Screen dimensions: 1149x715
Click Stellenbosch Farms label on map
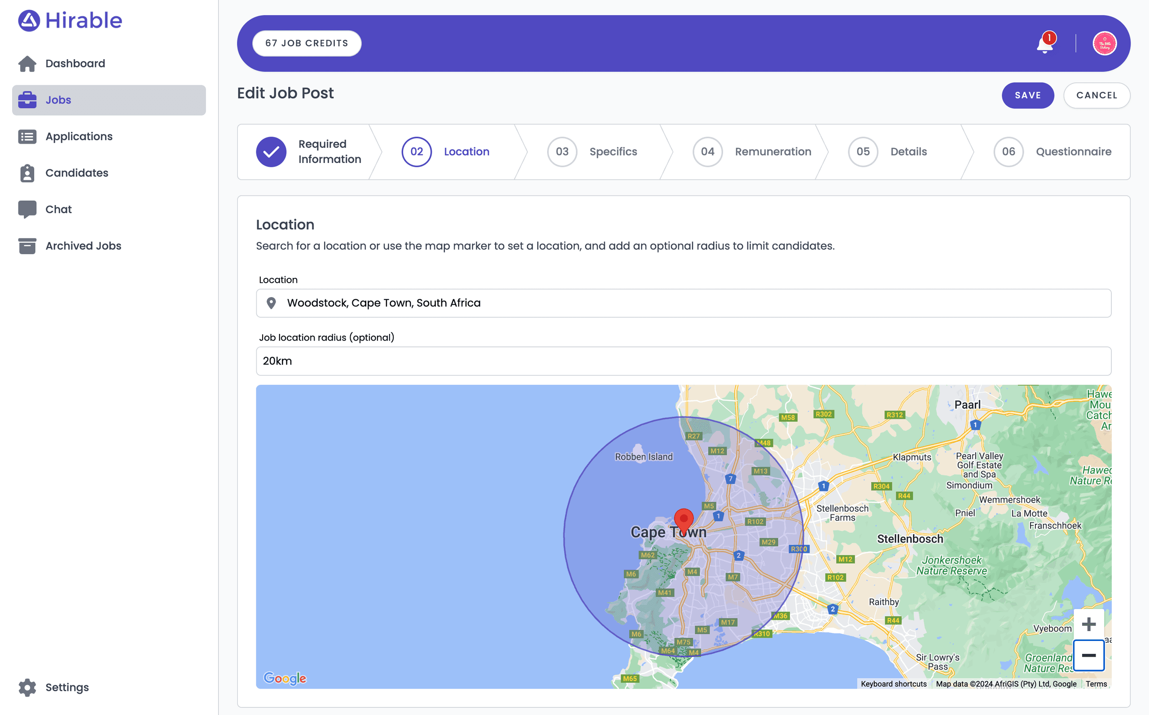click(842, 513)
